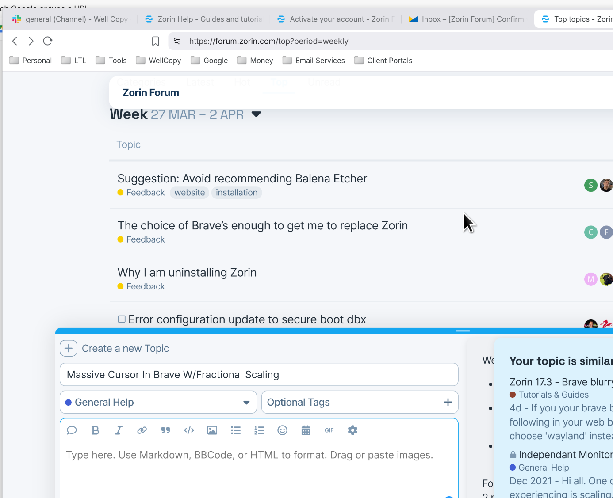Open the LTL bookmarks folder
This screenshot has height=498, width=613.
[x=74, y=61]
